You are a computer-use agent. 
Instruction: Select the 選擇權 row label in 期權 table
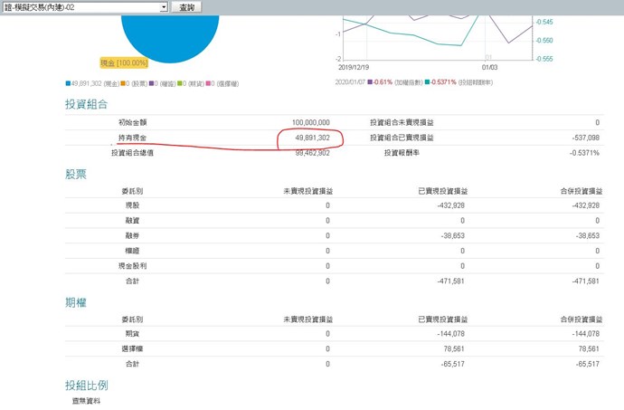(x=128, y=348)
